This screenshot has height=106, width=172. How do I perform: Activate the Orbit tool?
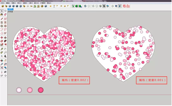[2, 61]
